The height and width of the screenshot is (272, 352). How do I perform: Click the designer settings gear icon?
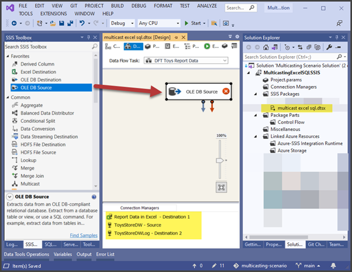click(x=237, y=37)
